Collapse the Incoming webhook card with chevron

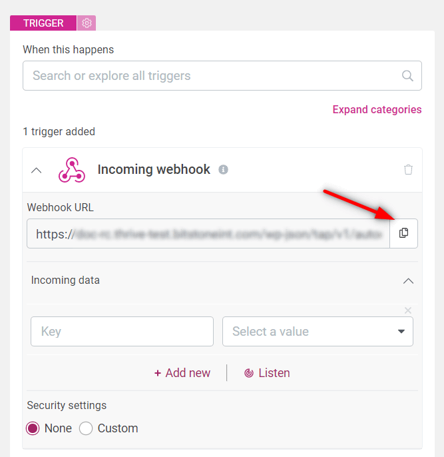tap(37, 171)
